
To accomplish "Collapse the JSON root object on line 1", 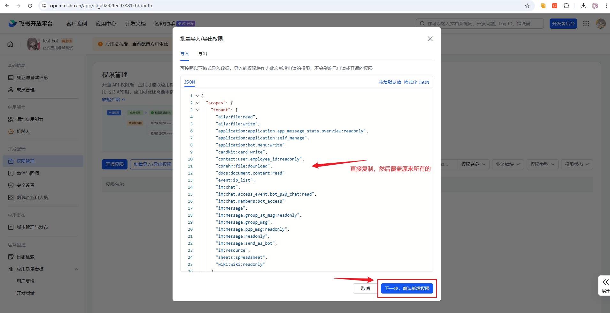I will click(197, 96).
